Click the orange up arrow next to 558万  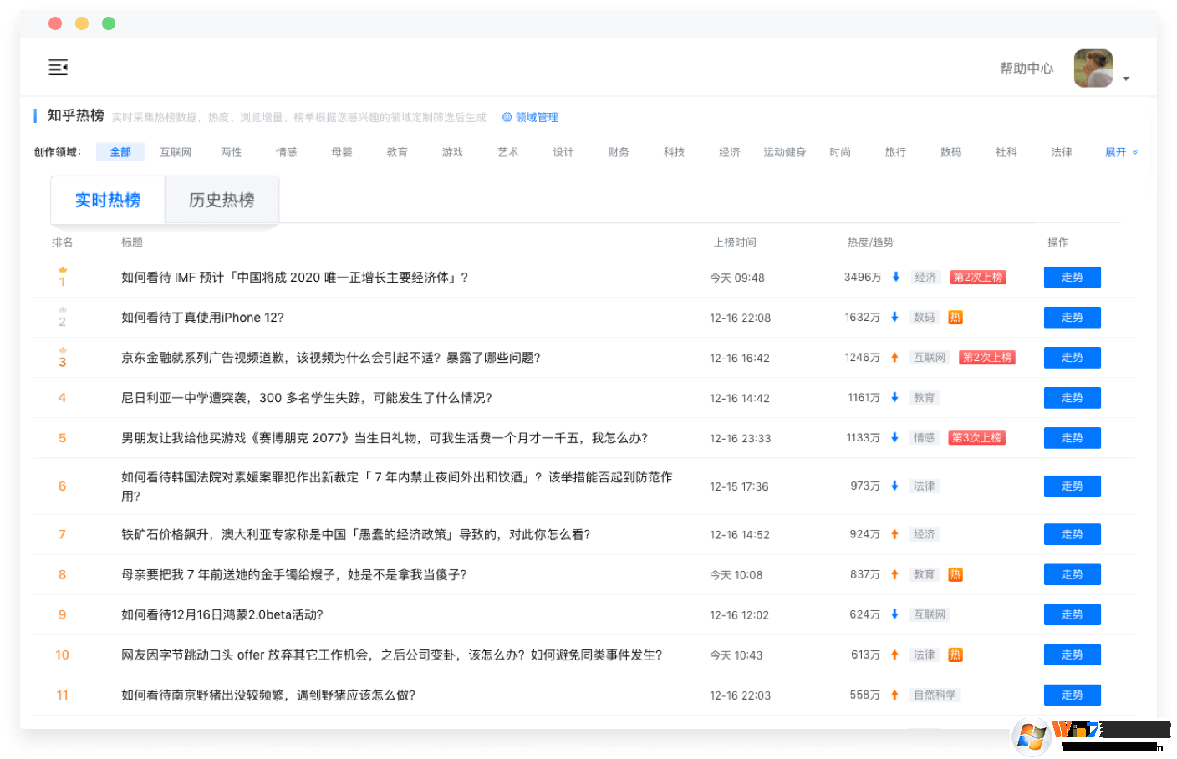pyautogui.click(x=895, y=695)
